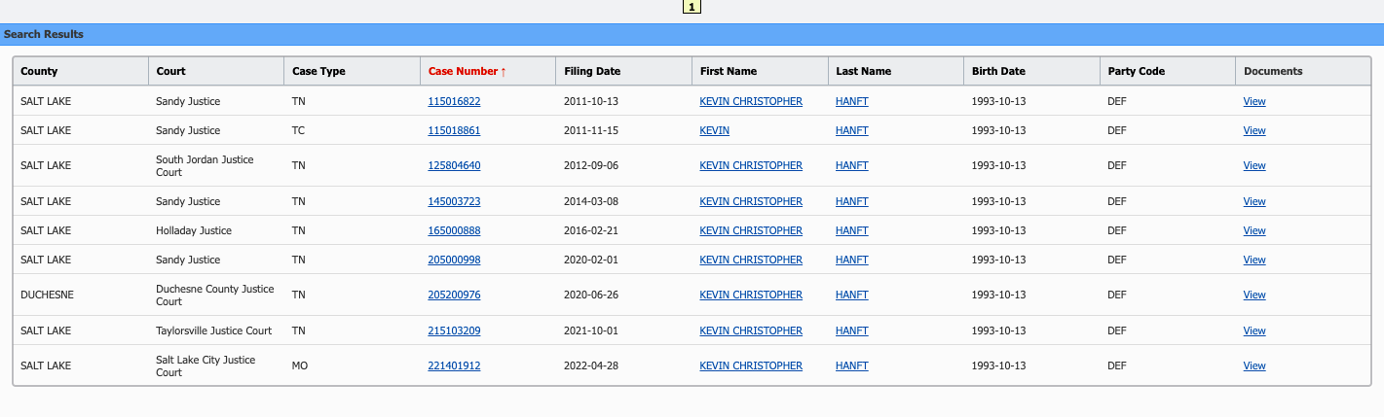This screenshot has width=1384, height=417.
Task: Click the filing date 2016-02-21
Action: tap(591, 230)
